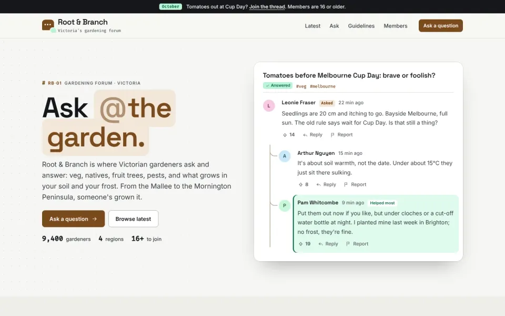Click the Root & Branch site title

click(83, 22)
